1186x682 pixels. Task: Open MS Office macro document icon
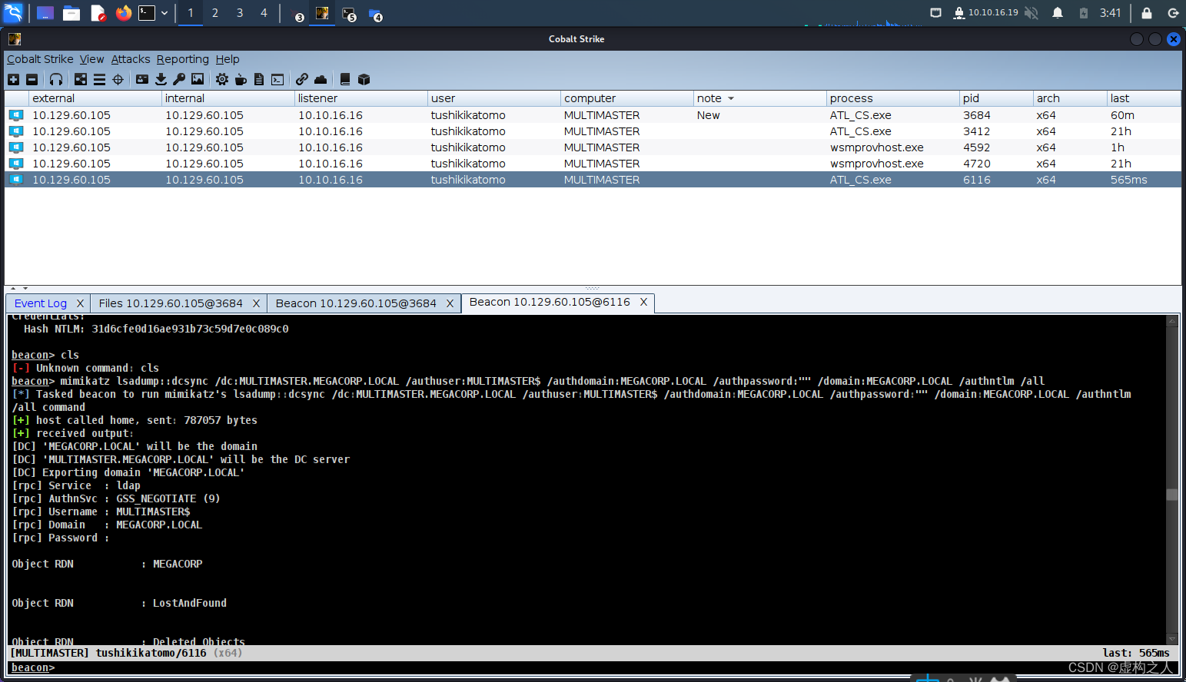tap(259, 79)
